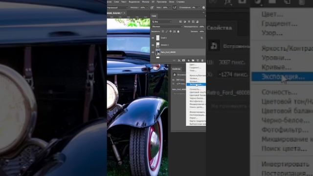Toggle pressure-for-opacity icon in options bar
Image resolution: width=313 pixels, height=176 pixels.
click(x=152, y=8)
